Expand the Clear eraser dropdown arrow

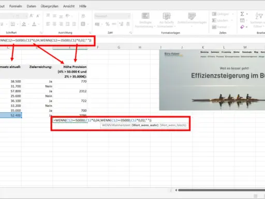(x=247, y=27)
